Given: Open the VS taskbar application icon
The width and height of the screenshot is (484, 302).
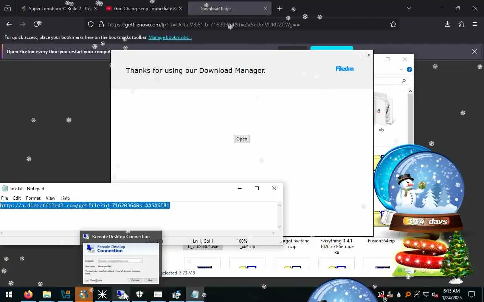Looking at the screenshot, I should (65, 294).
